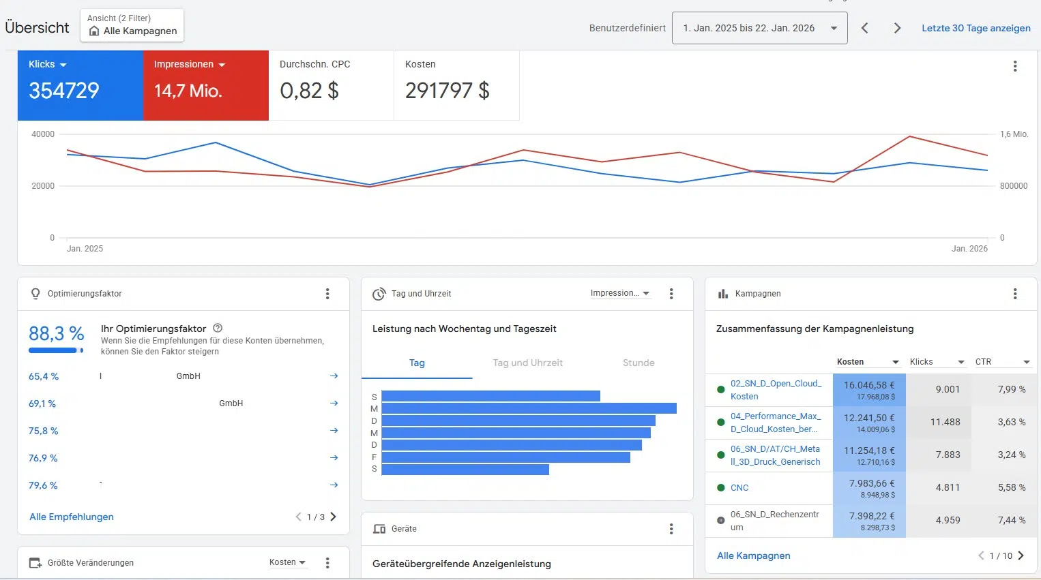Select the Kosten metric card
Screen dimensions: 1041x580
coord(456,85)
